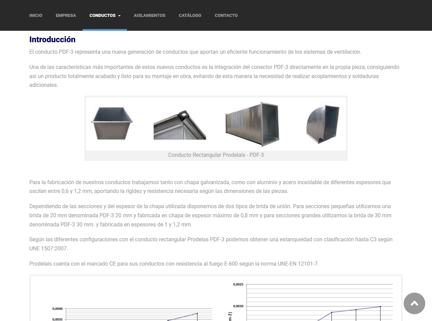Click the sentence about marcado CE E-600
Viewport: 432px width, 321px height.
(174, 264)
